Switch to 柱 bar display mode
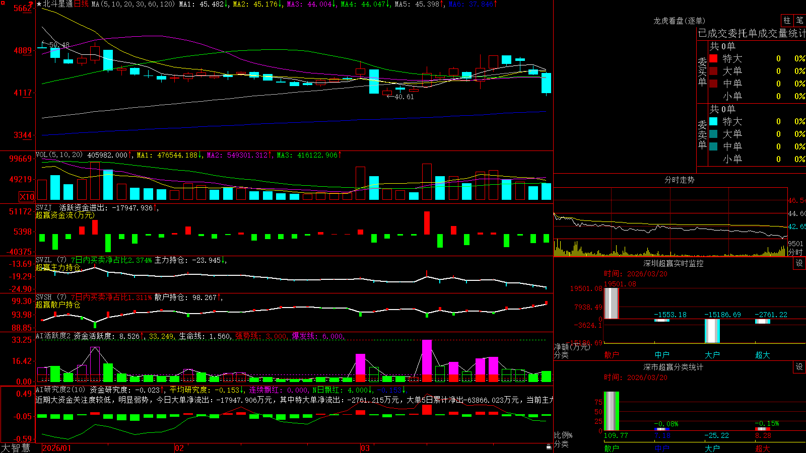Screen dimensions: 806x453 pyautogui.click(x=787, y=20)
